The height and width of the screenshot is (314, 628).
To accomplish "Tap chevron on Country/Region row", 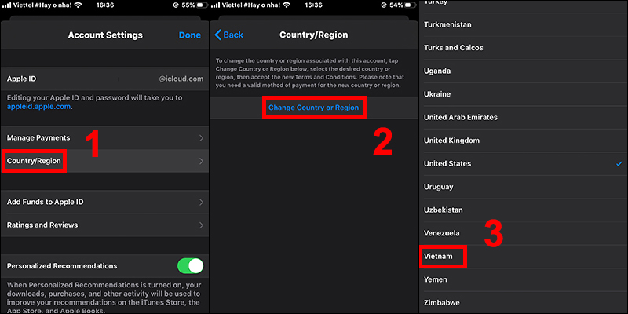I will click(201, 162).
